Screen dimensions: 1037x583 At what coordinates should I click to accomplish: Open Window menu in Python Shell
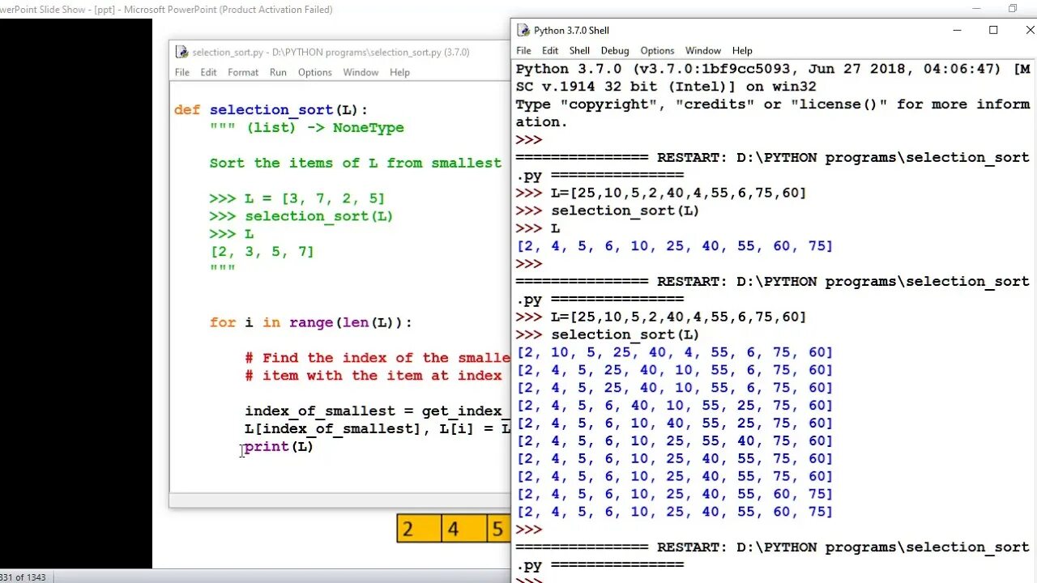[x=703, y=50]
